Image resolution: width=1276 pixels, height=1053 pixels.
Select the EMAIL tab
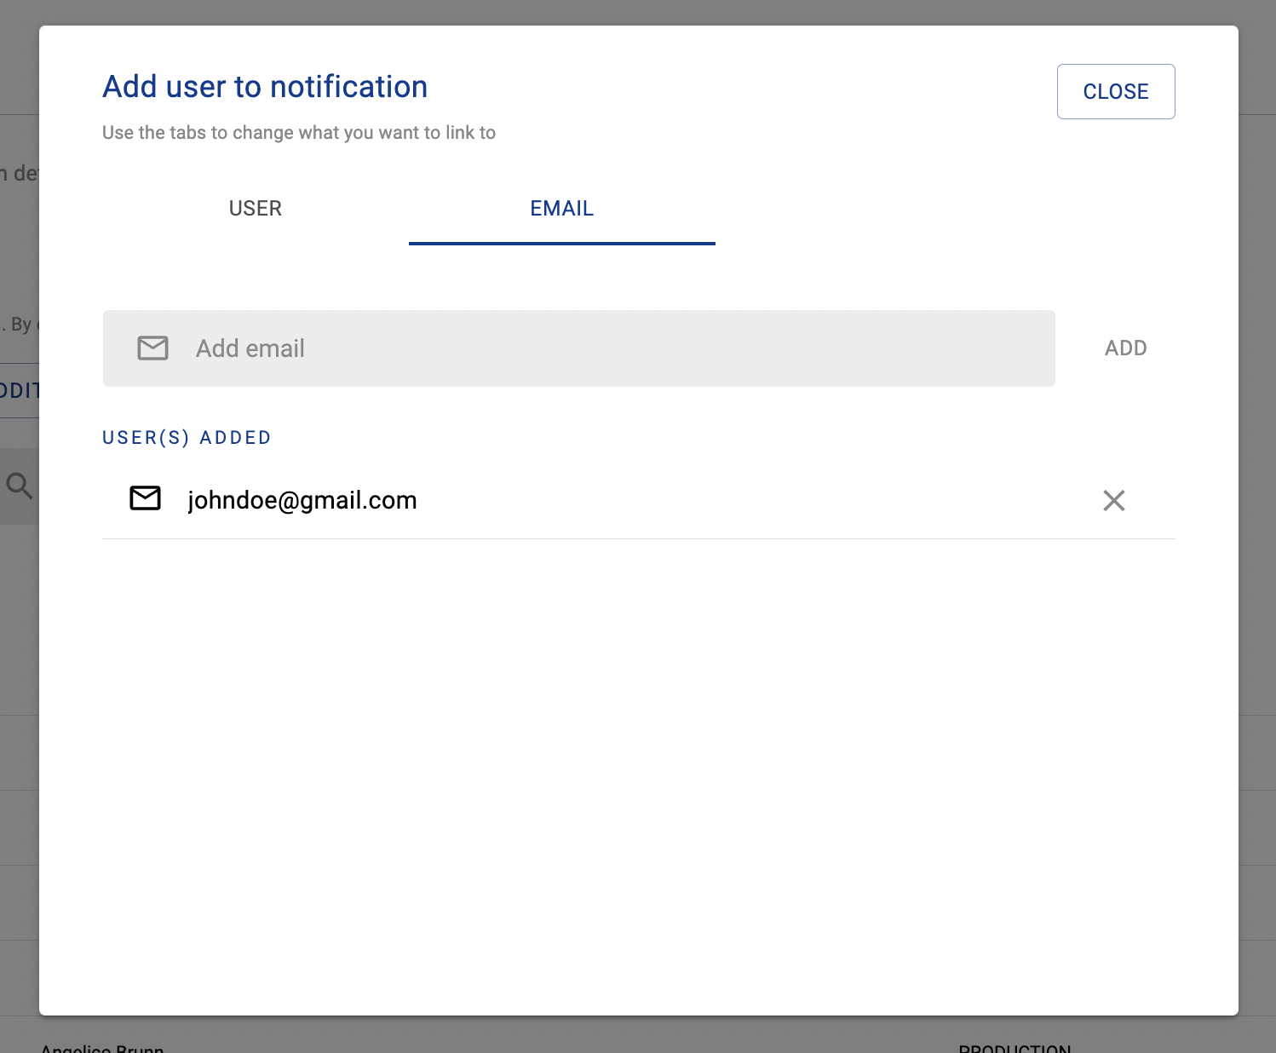pos(561,209)
